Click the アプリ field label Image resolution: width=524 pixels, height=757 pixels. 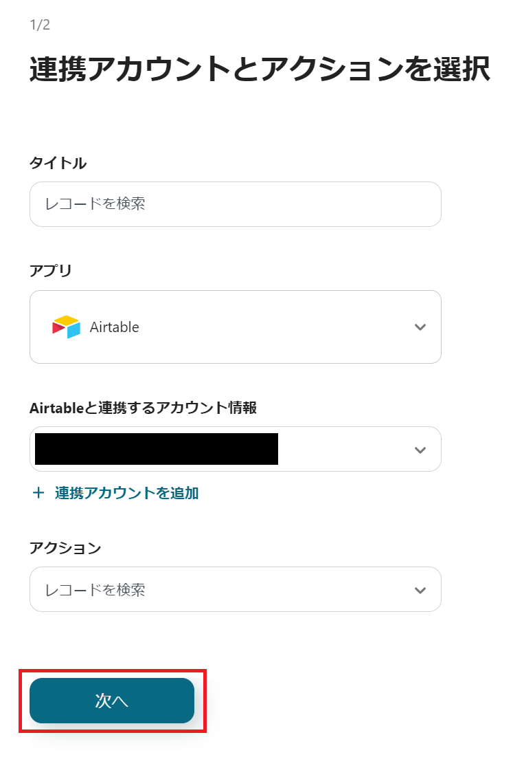[50, 271]
